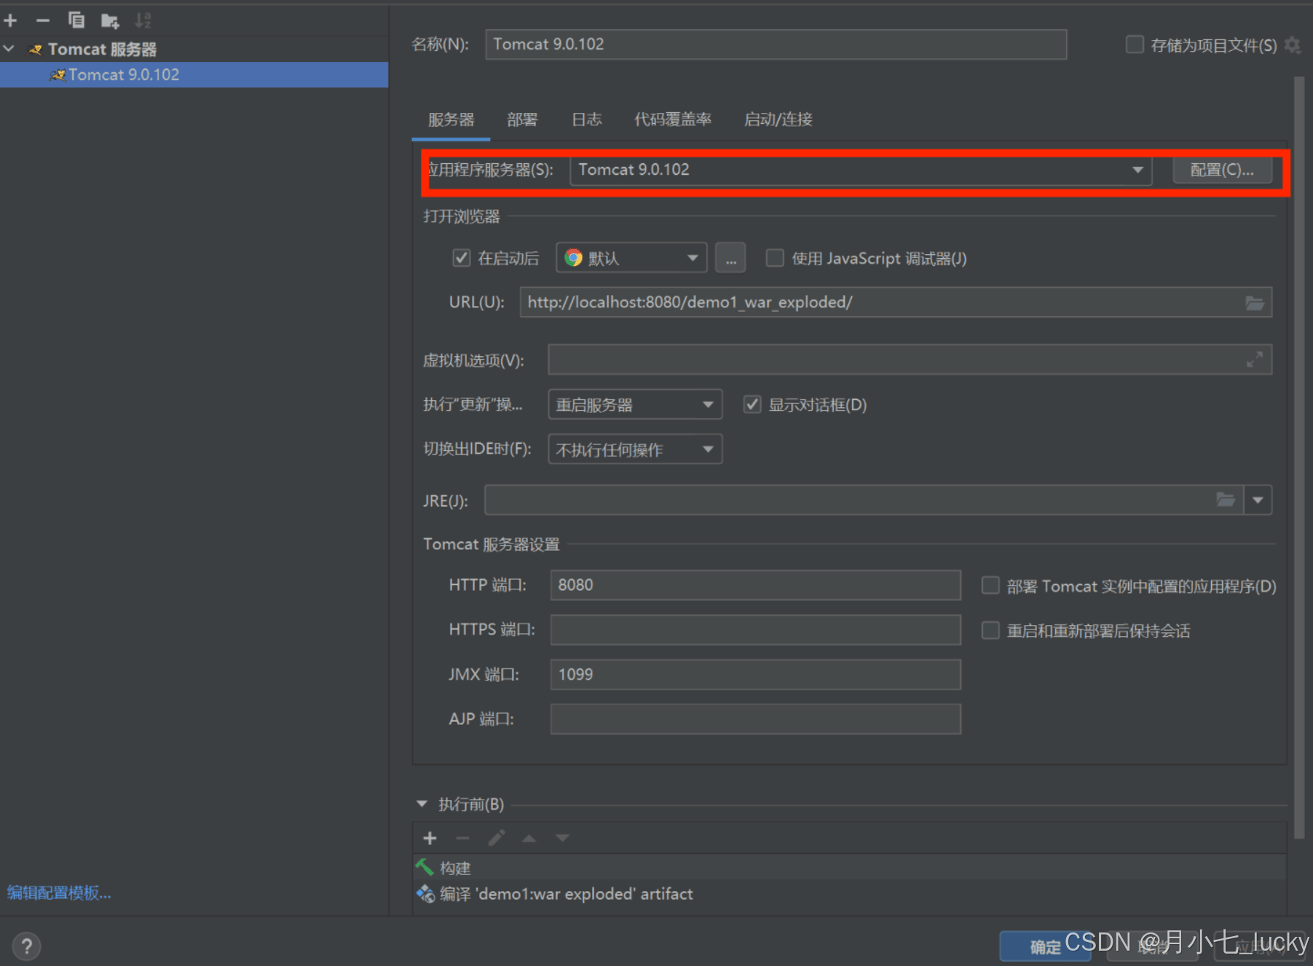This screenshot has width=1313, height=966.
Task: Collapse Tomcat 服务器 tree node
Action: click(9, 49)
